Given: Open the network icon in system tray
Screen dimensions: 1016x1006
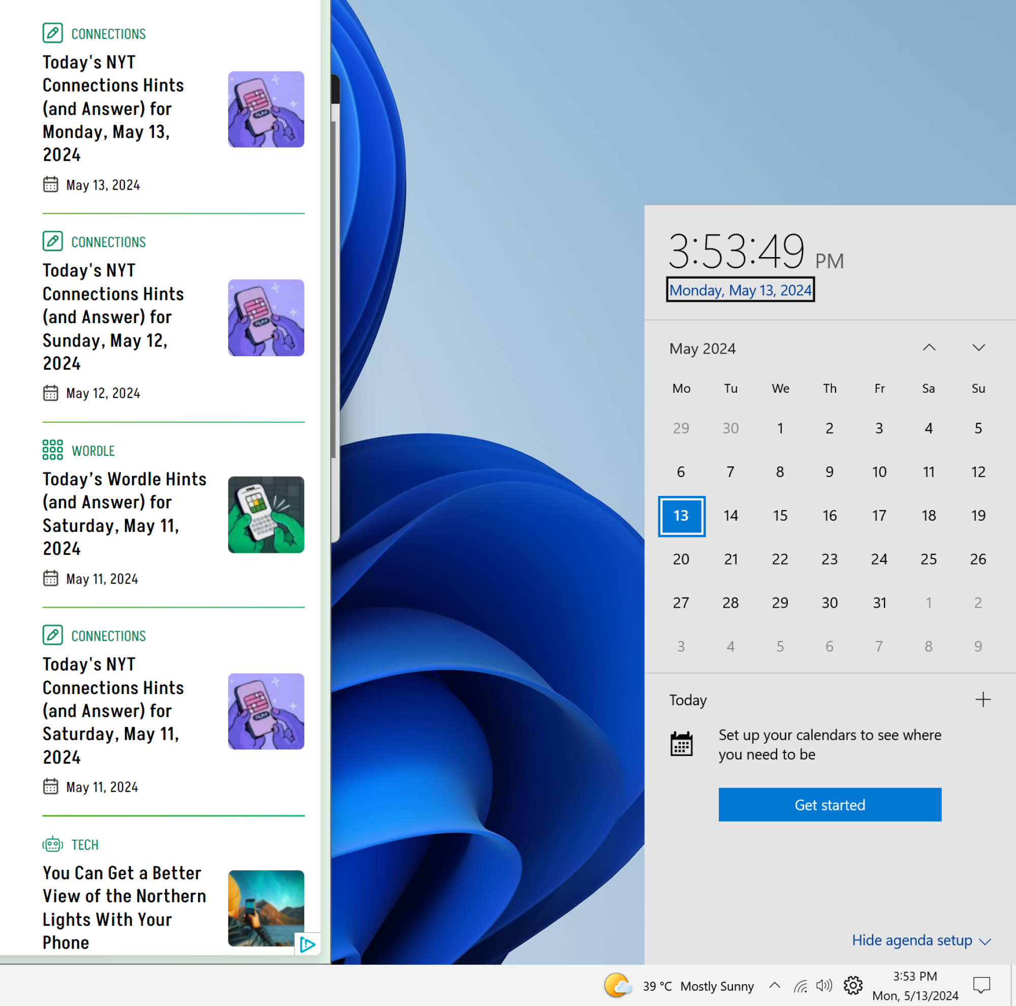Looking at the screenshot, I should click(801, 986).
